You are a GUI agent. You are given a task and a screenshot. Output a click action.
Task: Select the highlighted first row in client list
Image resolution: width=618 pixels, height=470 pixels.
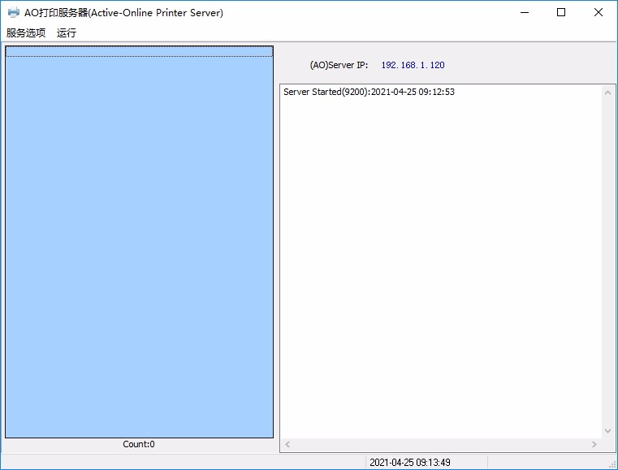[x=139, y=51]
